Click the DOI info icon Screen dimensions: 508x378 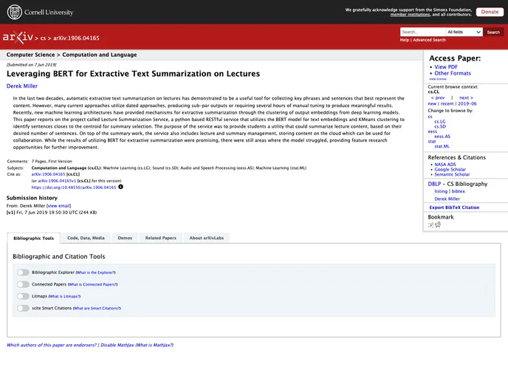tap(120, 187)
